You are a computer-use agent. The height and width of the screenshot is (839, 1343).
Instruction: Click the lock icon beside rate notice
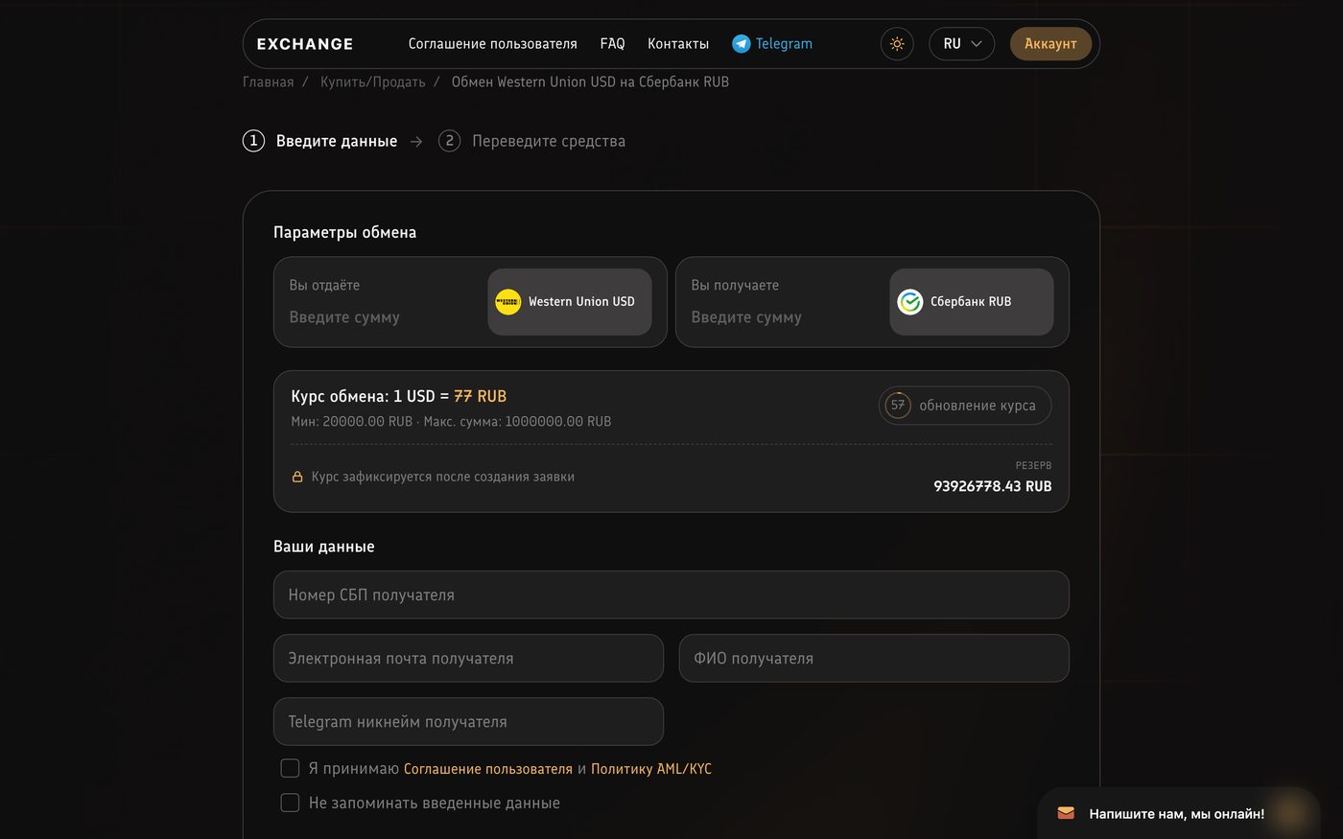(297, 477)
